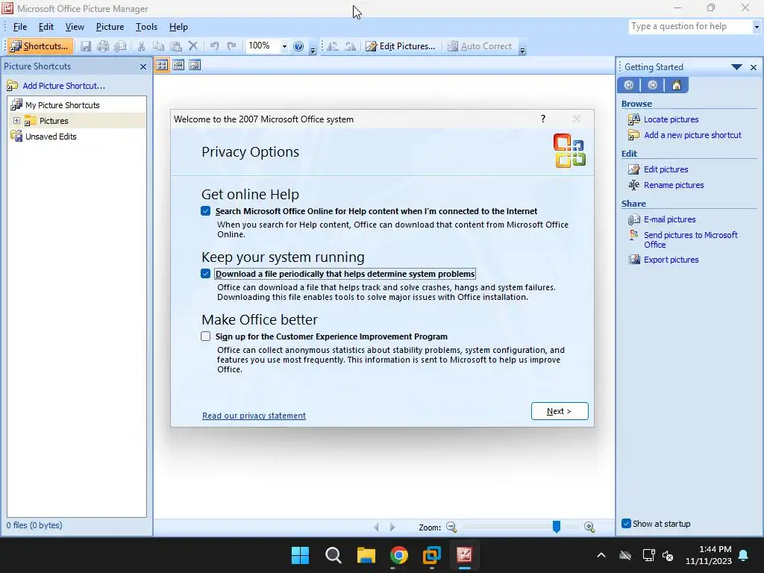Click Edit pictures link in task pane
The image size is (764, 573).
(666, 169)
